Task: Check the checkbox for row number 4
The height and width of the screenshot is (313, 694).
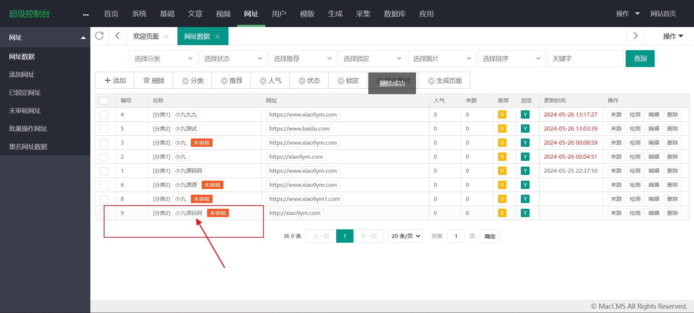Action: point(104,115)
